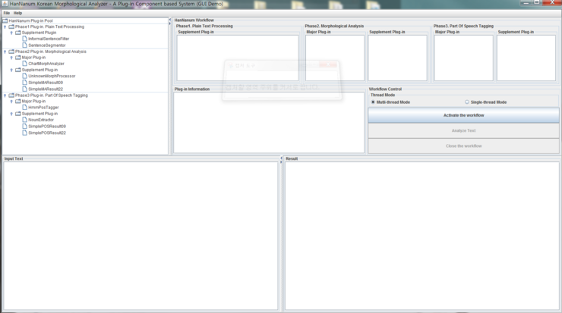562x313 pixels.
Task: Select the Phase1 Plug-in Plain Text Processing folder icon
Action: (x=11, y=27)
